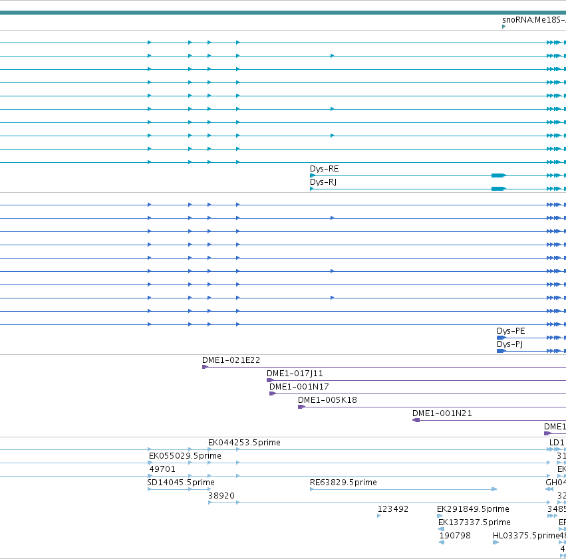
Task: Select the 123492 feature label
Action: (x=392, y=509)
